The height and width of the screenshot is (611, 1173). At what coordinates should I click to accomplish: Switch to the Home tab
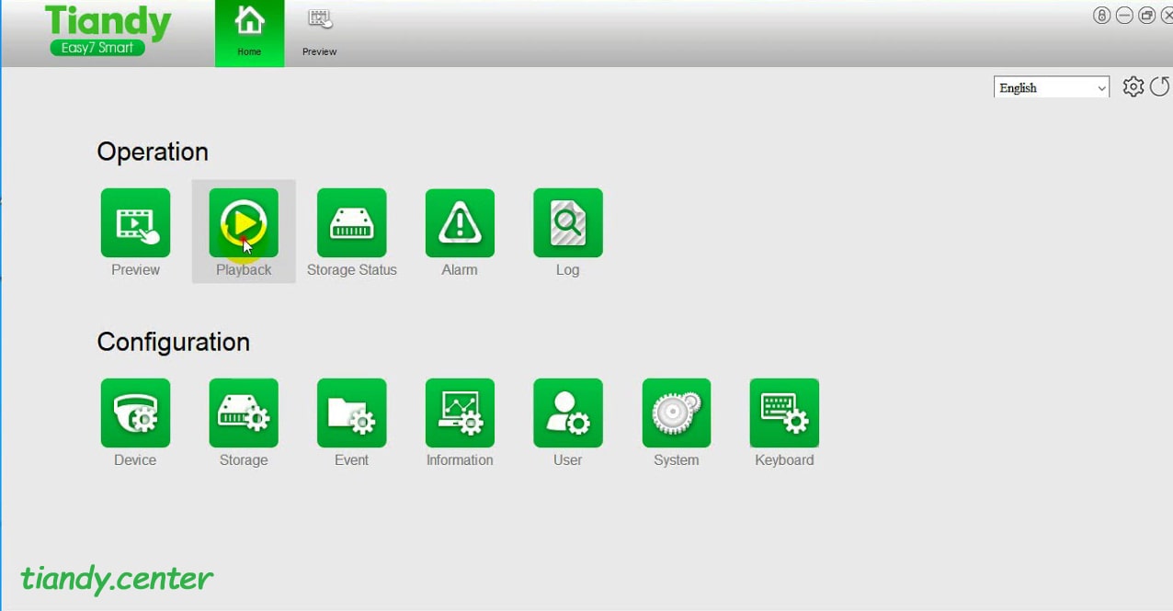[x=249, y=33]
